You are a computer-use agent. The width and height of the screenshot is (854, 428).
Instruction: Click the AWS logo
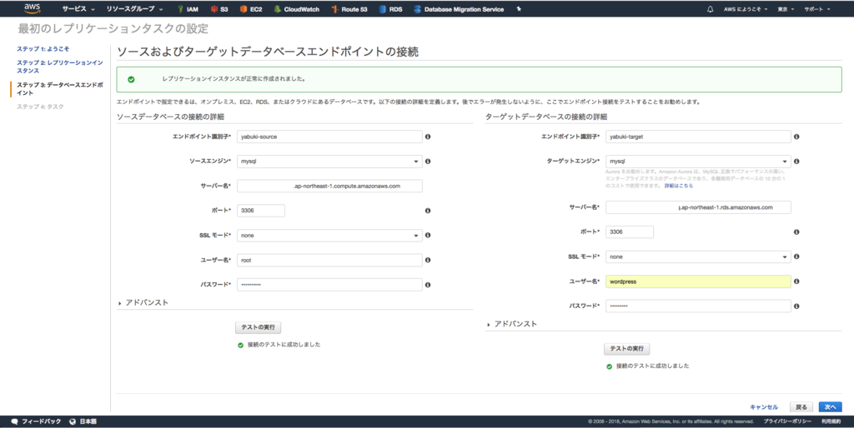[33, 8]
